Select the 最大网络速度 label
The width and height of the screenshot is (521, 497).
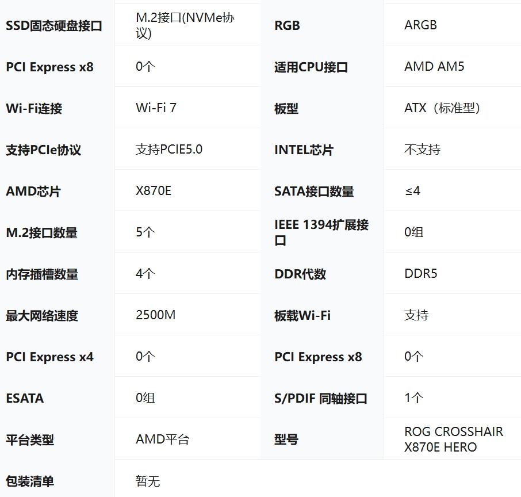point(42,315)
